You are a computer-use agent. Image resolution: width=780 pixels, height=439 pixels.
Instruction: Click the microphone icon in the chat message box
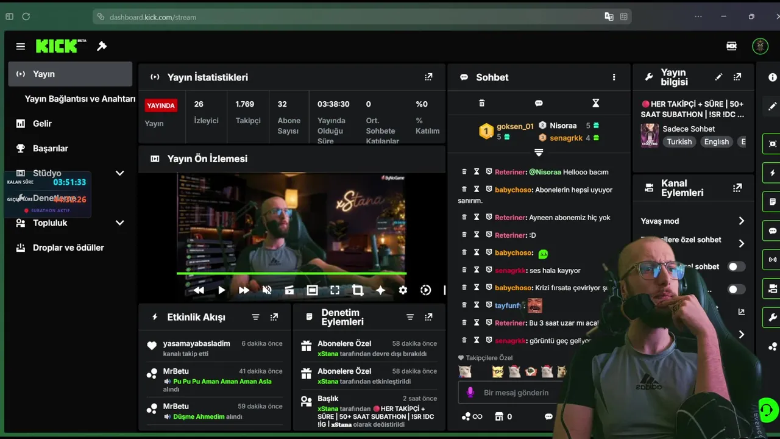[470, 392]
